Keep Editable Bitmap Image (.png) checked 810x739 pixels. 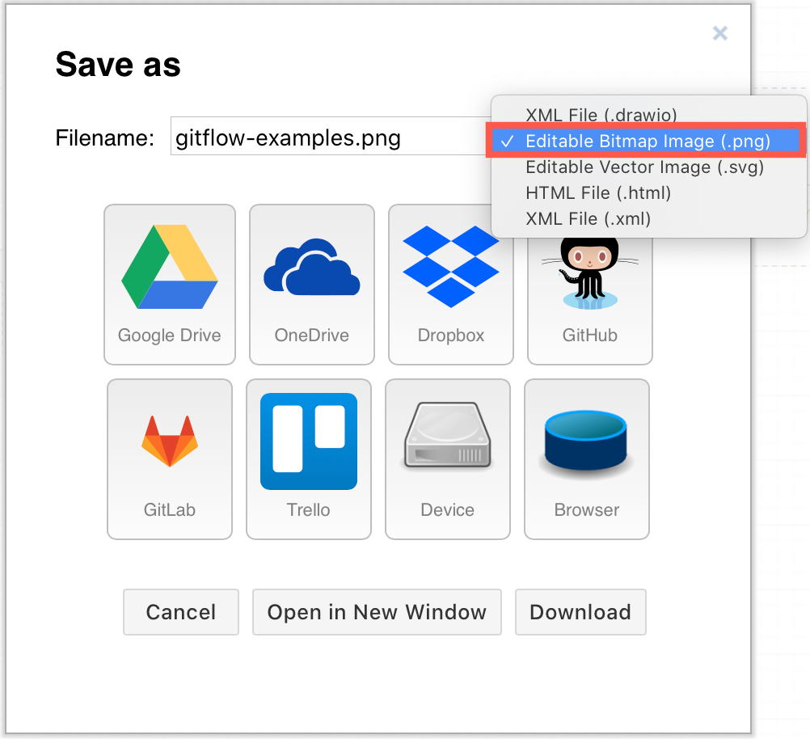(x=647, y=141)
